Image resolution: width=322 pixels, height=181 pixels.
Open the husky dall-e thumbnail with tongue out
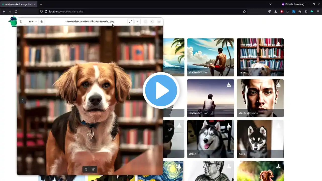pyautogui.click(x=211, y=139)
